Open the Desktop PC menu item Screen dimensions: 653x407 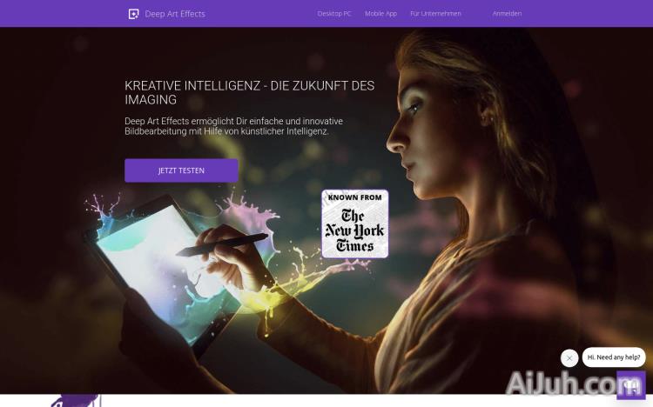tap(334, 14)
